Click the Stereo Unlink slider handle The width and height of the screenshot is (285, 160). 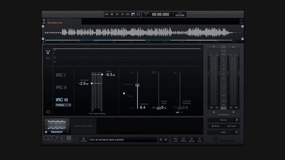tap(159, 108)
